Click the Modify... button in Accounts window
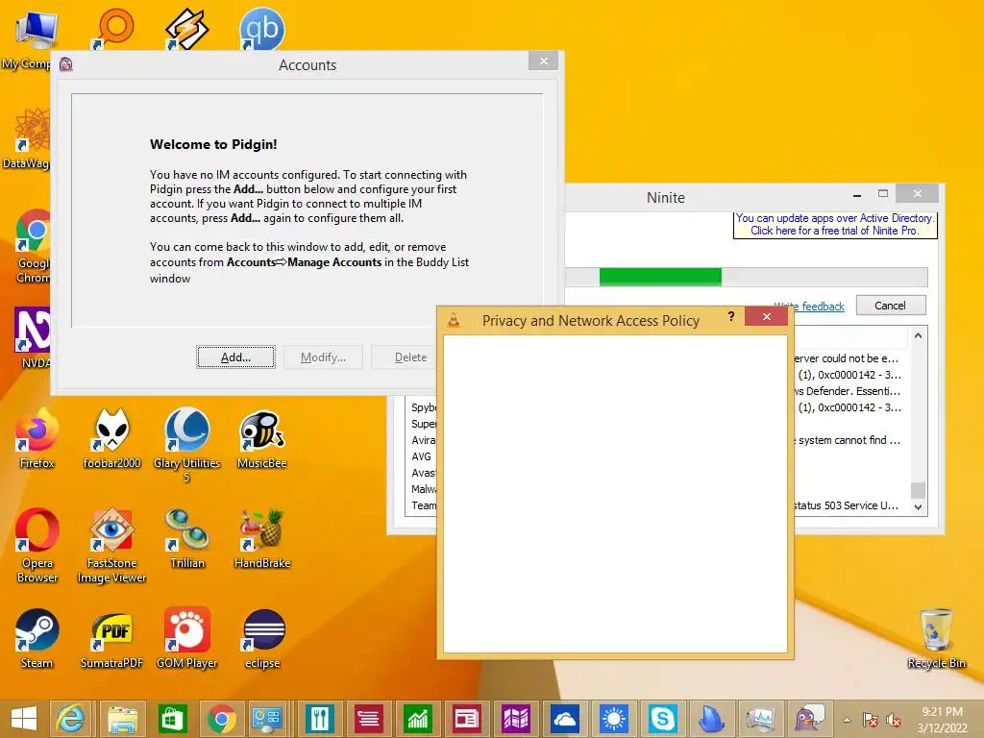The image size is (984, 738). pos(323,357)
